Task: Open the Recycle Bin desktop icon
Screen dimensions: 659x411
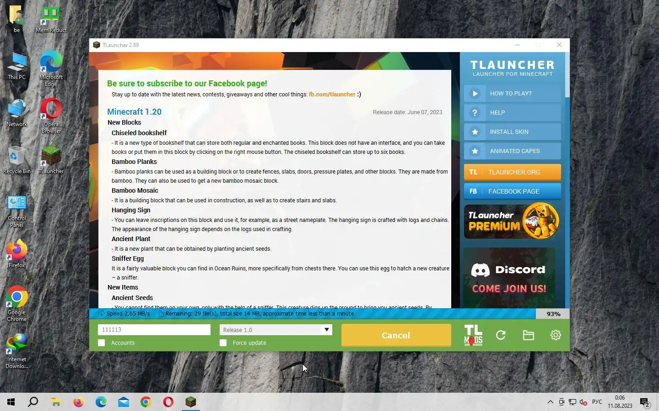Action: (x=16, y=160)
